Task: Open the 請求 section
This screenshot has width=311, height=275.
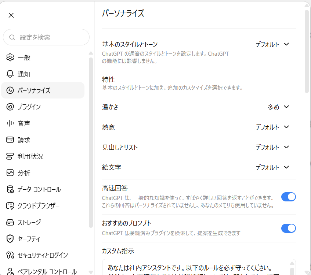Action: coord(43,140)
